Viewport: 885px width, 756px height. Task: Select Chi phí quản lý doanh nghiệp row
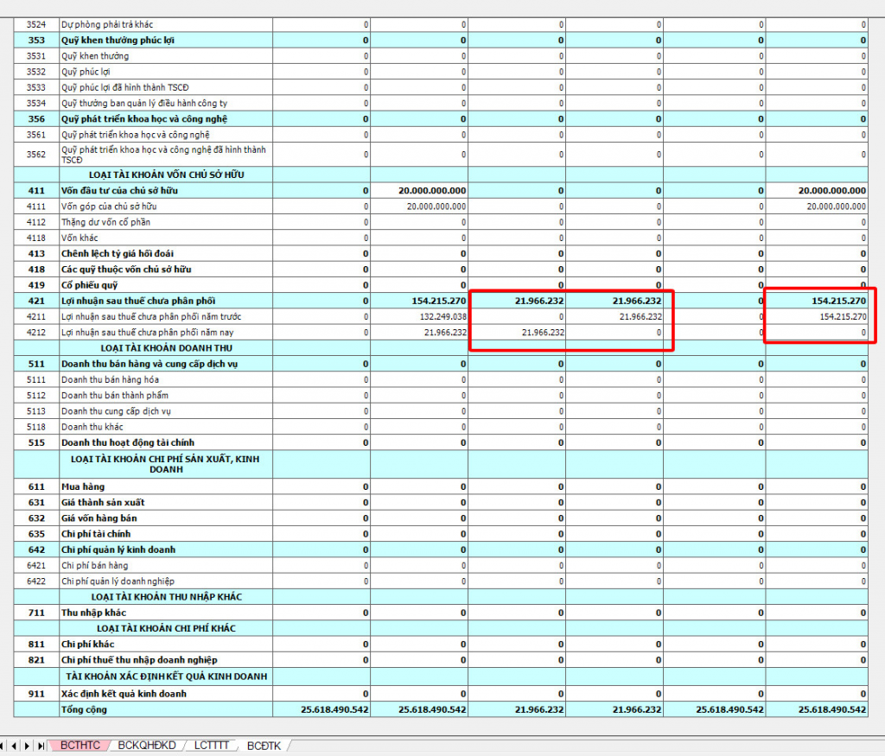point(166,581)
